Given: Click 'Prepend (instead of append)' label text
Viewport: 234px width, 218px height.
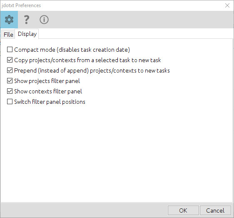Looking at the screenshot, I should (52, 70).
